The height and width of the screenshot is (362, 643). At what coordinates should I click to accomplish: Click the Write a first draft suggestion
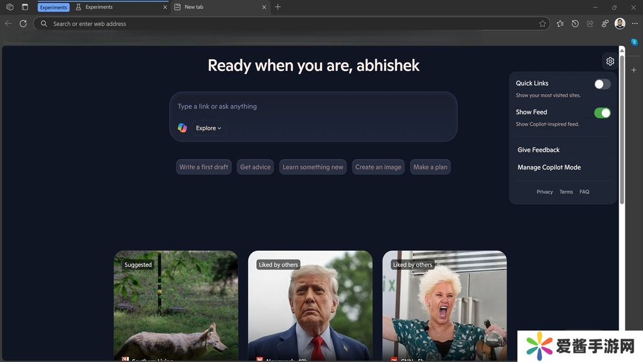(203, 167)
